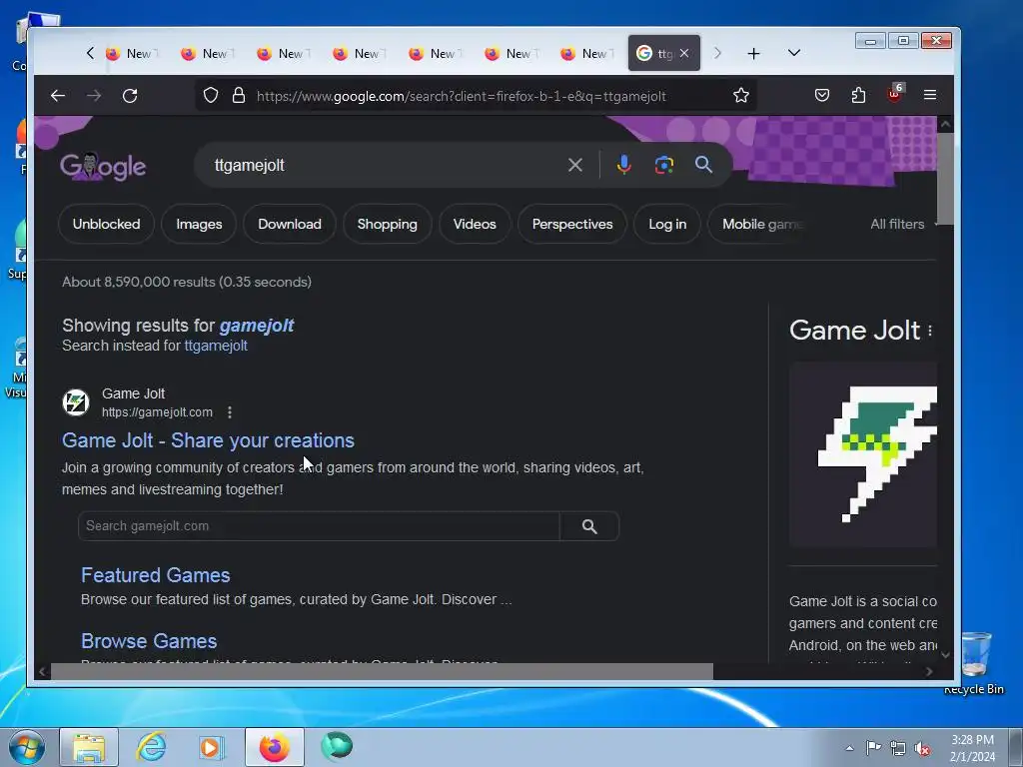Open Browse Games sitelink
The height and width of the screenshot is (767, 1023).
tap(149, 641)
